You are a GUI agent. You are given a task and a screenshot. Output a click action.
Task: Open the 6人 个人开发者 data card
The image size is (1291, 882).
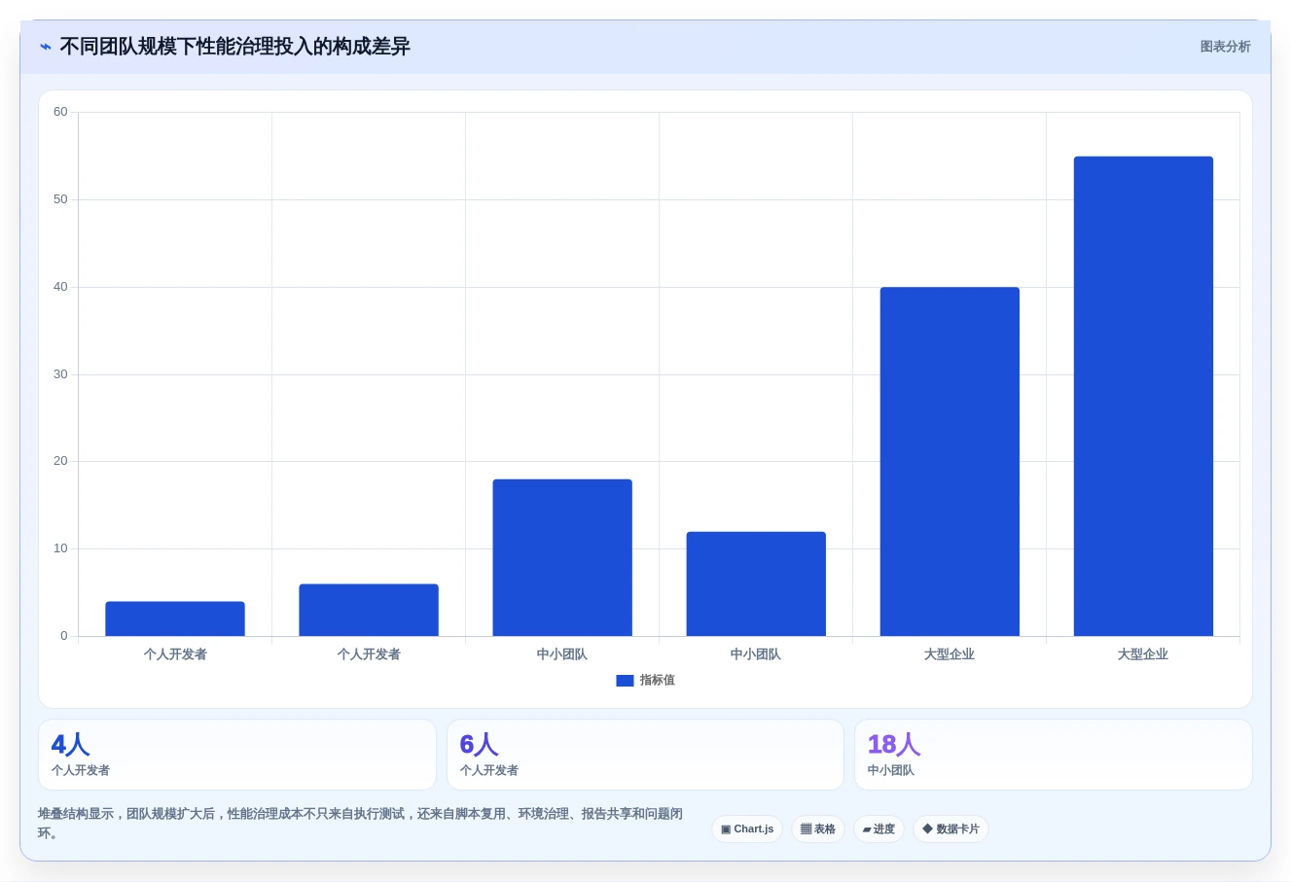pyautogui.click(x=645, y=755)
